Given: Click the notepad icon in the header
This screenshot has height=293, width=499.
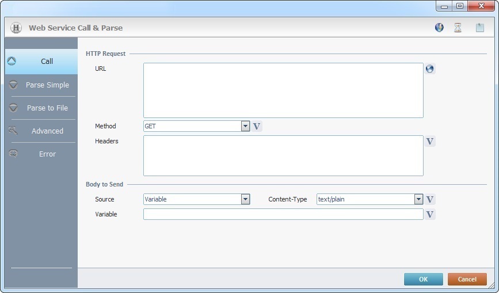Looking at the screenshot, I should 479,28.
